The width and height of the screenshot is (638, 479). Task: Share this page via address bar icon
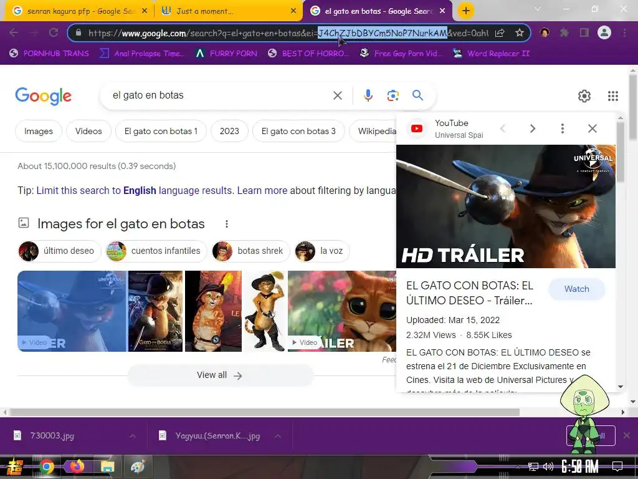(500, 33)
